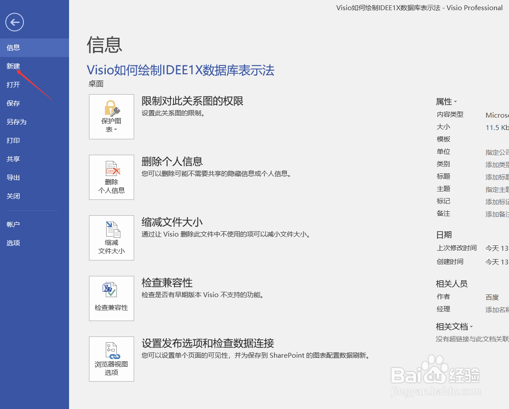Select 新建 in the sidebar

tap(35, 66)
